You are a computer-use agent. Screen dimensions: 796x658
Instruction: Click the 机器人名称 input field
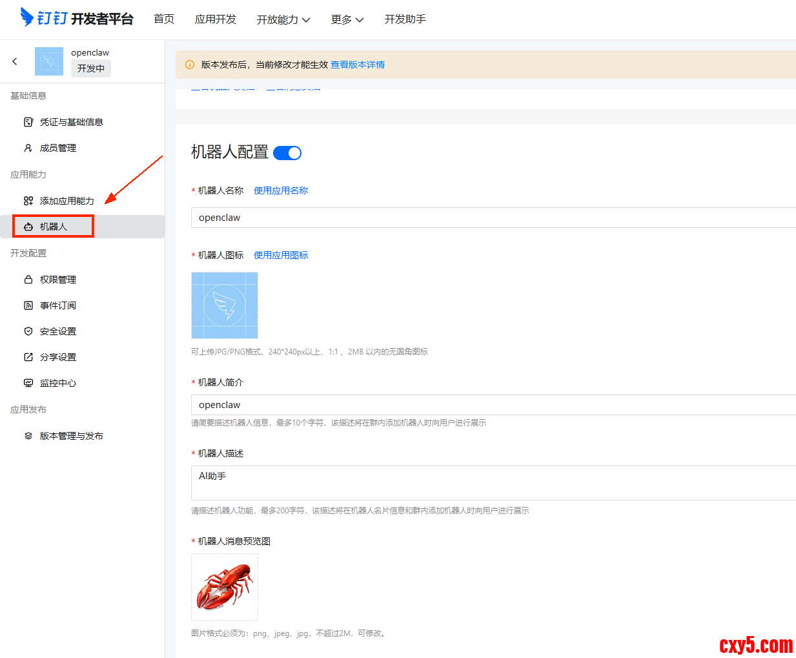493,218
